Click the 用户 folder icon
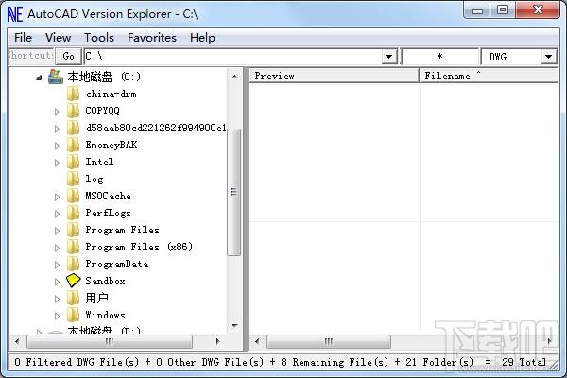The image size is (567, 378). (73, 298)
